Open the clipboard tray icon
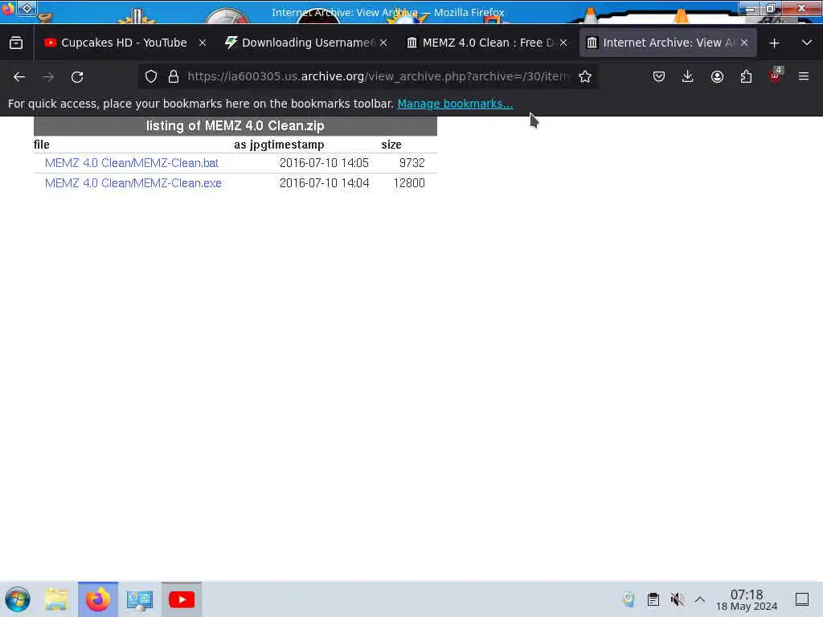823x617 pixels. click(653, 599)
